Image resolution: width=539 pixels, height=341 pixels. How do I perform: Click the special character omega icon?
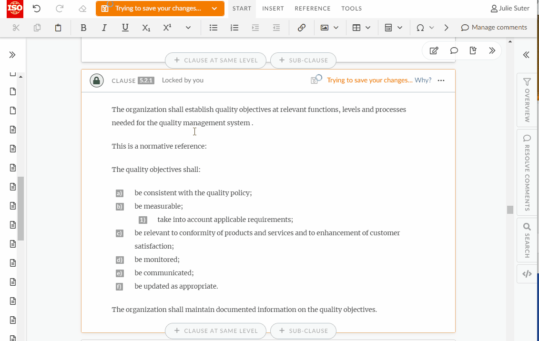click(420, 28)
